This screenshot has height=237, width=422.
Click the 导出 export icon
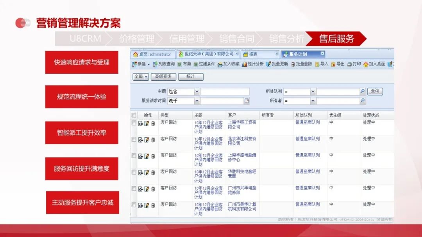coord(333,64)
